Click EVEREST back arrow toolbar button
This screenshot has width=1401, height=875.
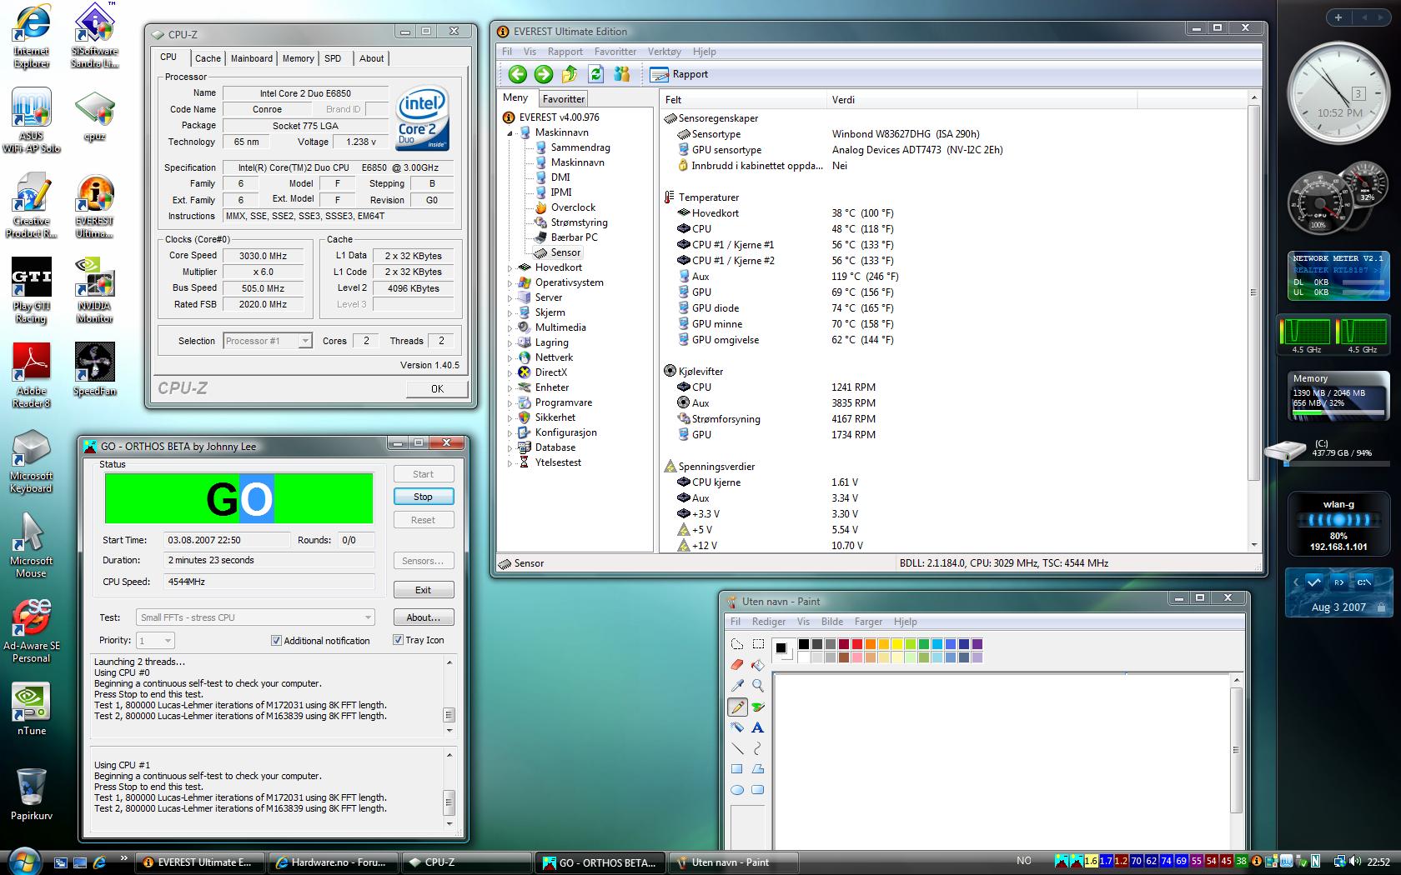517,74
